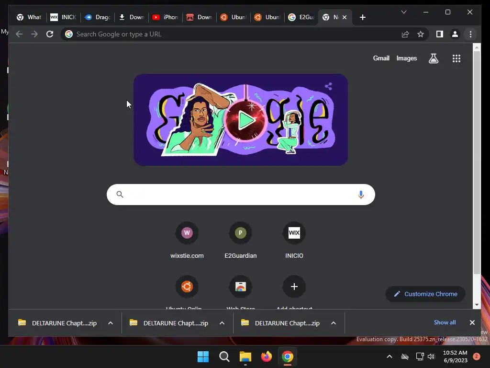The width and height of the screenshot is (490, 368).
Task: Open a new tab with the plus button
Action: pyautogui.click(x=363, y=17)
